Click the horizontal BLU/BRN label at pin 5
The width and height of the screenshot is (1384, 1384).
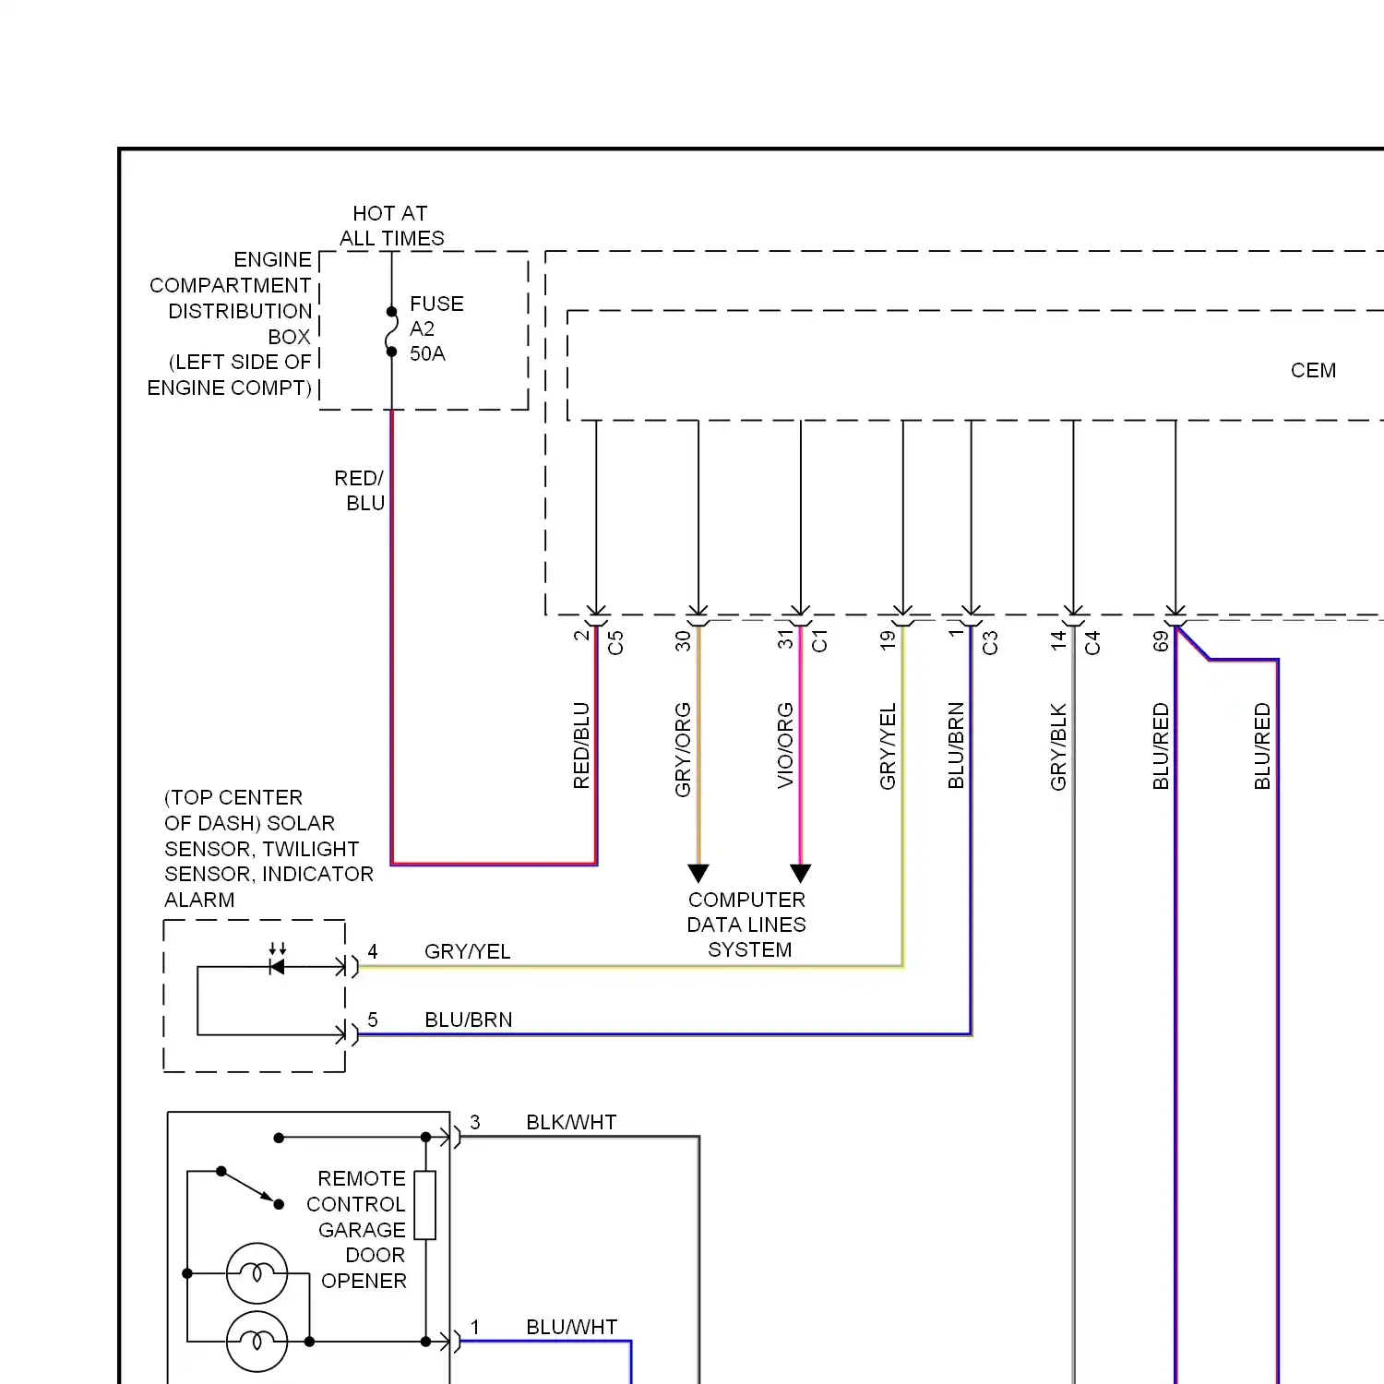coord(468,1020)
